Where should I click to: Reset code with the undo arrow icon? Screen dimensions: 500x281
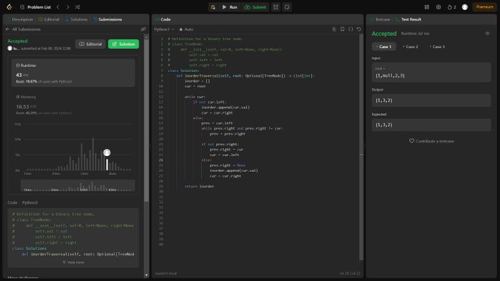359,29
